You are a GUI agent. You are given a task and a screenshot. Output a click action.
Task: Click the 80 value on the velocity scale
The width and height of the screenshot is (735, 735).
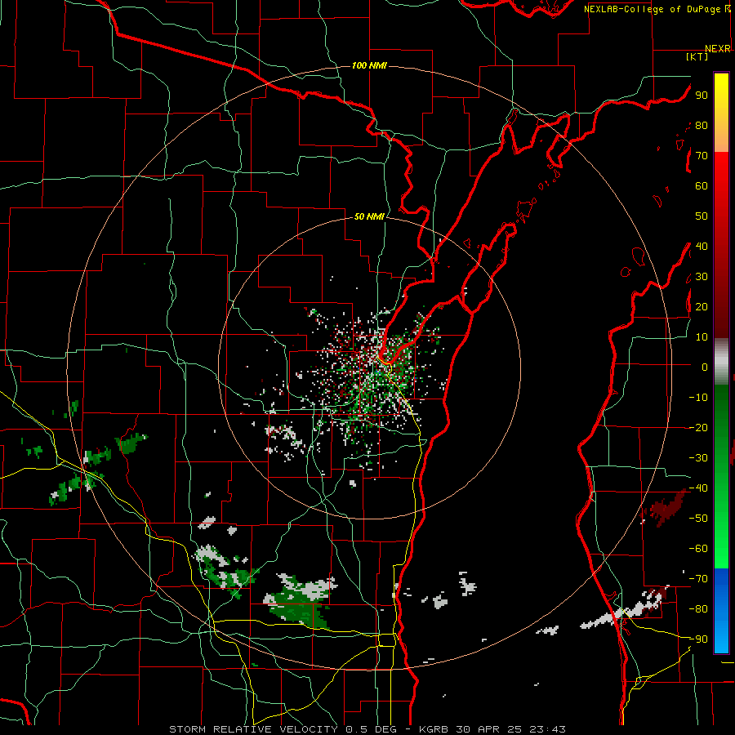pyautogui.click(x=702, y=125)
